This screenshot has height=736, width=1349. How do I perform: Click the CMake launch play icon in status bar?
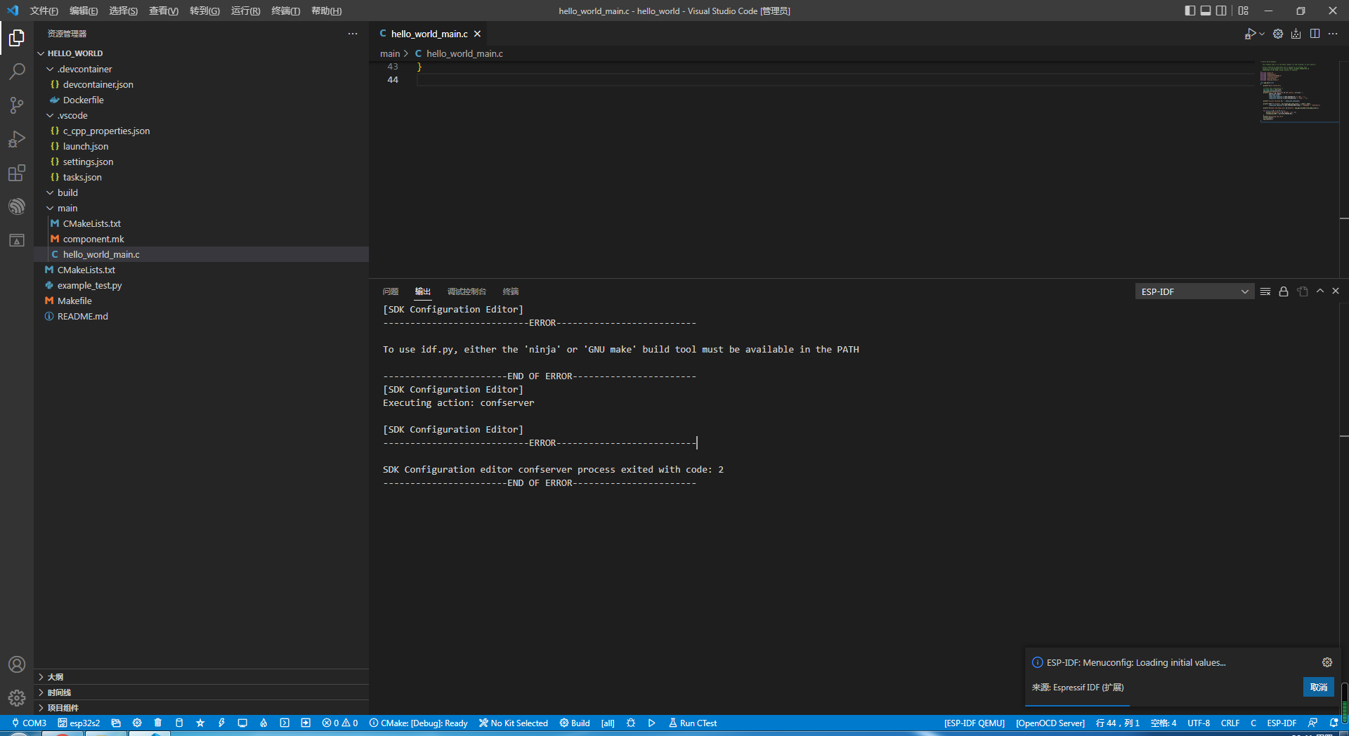pos(651,723)
